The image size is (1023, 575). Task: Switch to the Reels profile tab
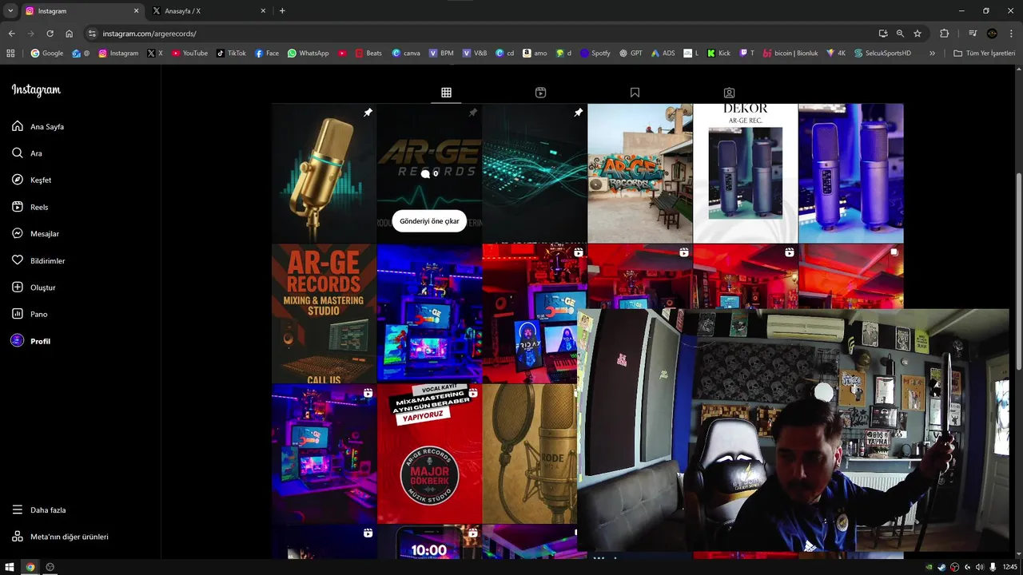coord(540,93)
